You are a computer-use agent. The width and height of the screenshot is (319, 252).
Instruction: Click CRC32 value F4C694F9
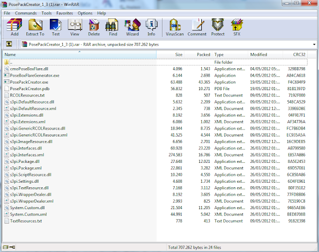297,82
